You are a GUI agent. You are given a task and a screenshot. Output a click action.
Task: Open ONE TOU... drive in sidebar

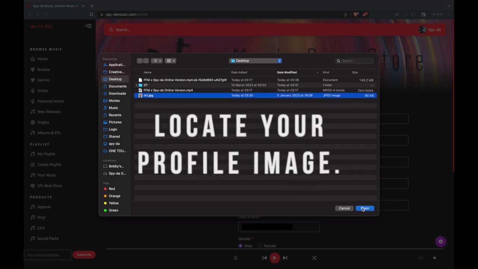coord(115,151)
